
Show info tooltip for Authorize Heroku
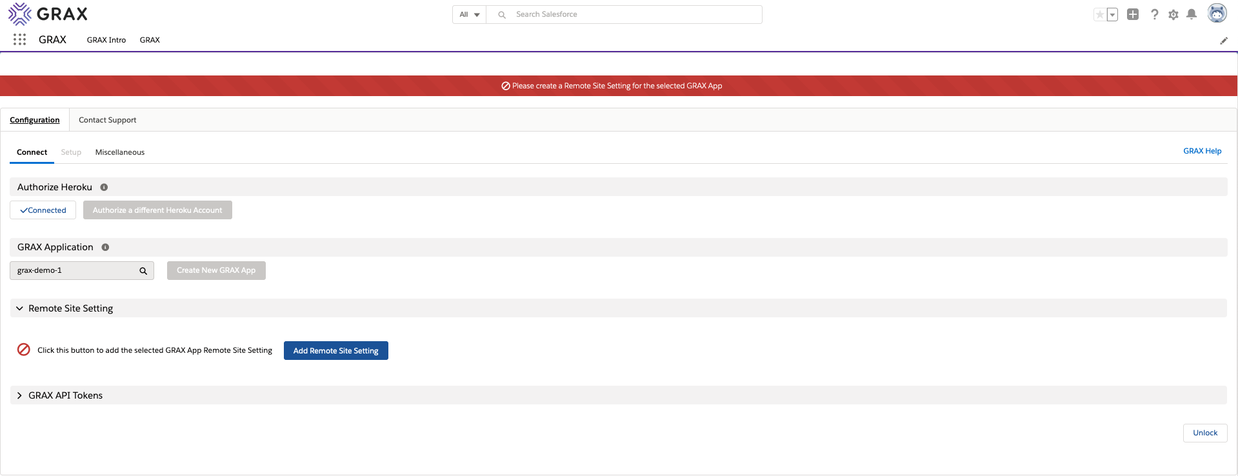point(104,187)
